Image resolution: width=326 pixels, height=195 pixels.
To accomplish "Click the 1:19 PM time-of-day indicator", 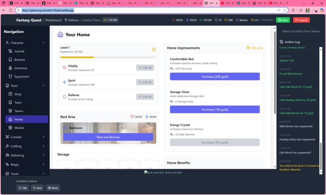I will (110, 20).
